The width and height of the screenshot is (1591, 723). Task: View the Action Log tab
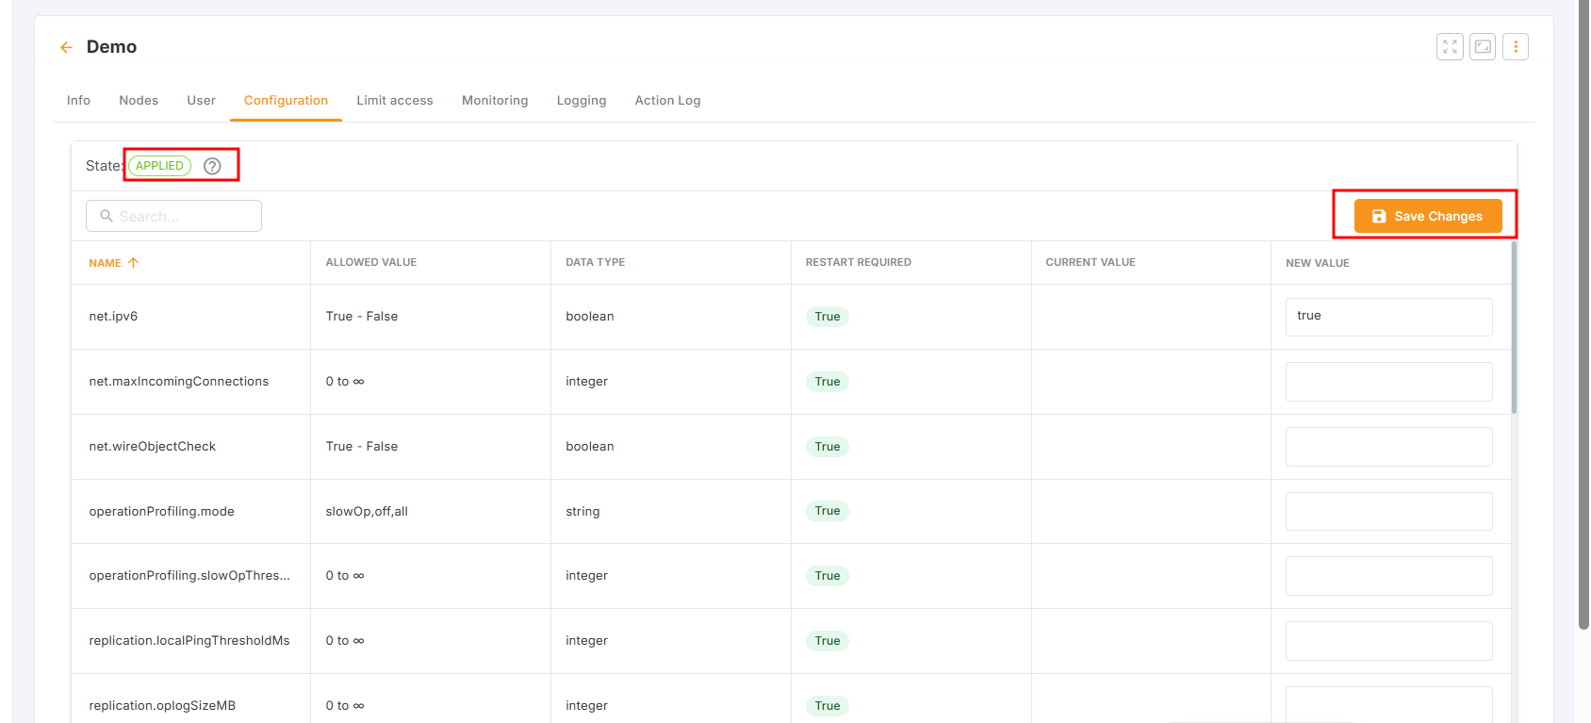(x=667, y=100)
